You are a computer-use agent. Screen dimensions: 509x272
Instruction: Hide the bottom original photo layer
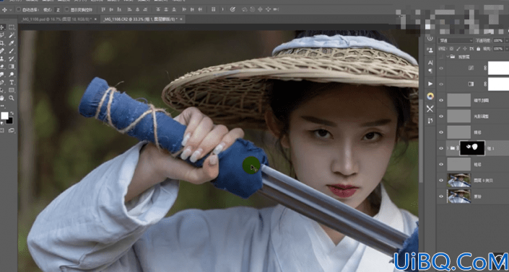[x=441, y=196]
